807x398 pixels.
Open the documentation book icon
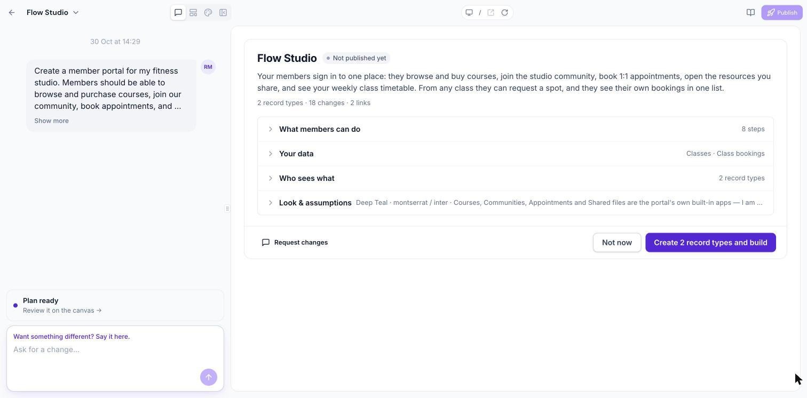point(750,12)
